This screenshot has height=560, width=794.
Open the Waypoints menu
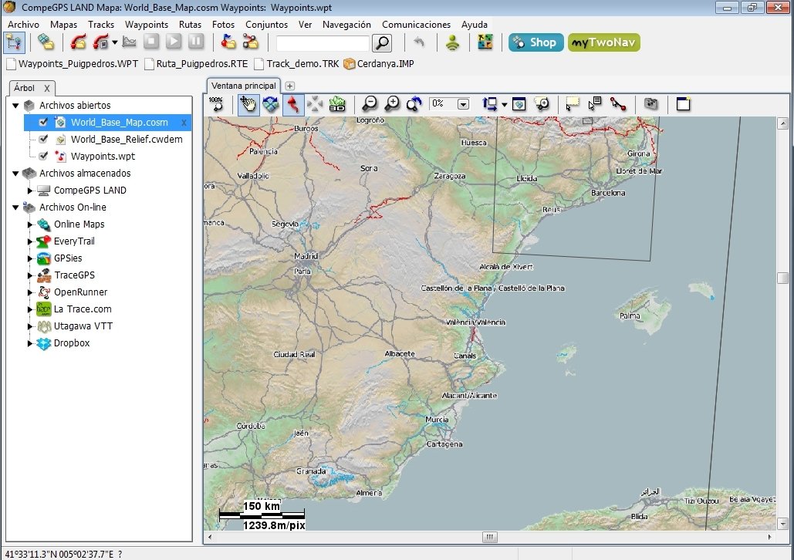147,25
